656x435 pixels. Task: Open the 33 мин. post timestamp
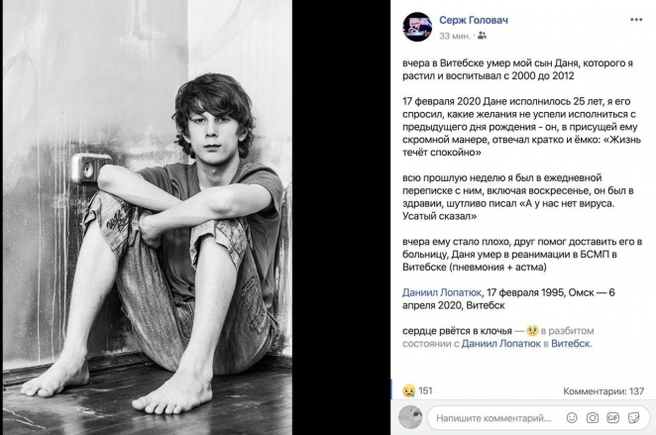coord(455,36)
